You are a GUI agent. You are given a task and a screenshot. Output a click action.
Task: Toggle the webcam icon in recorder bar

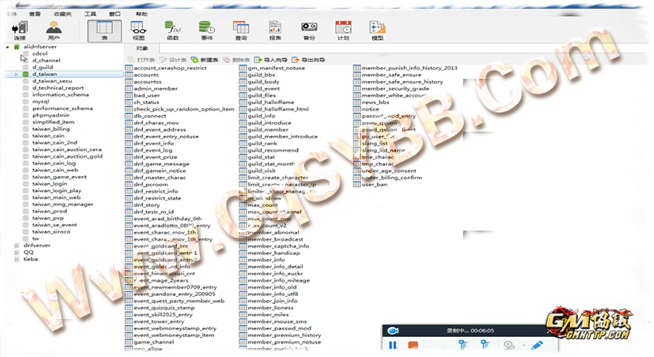[x=509, y=345]
